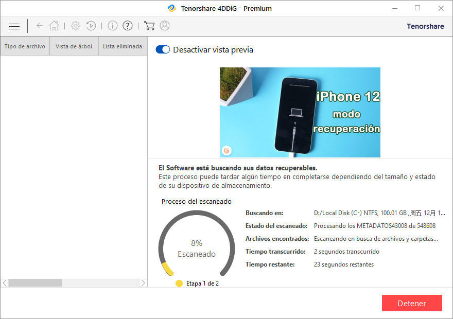Click the scrollbar left arrow
The image size is (453, 319).
5,283
